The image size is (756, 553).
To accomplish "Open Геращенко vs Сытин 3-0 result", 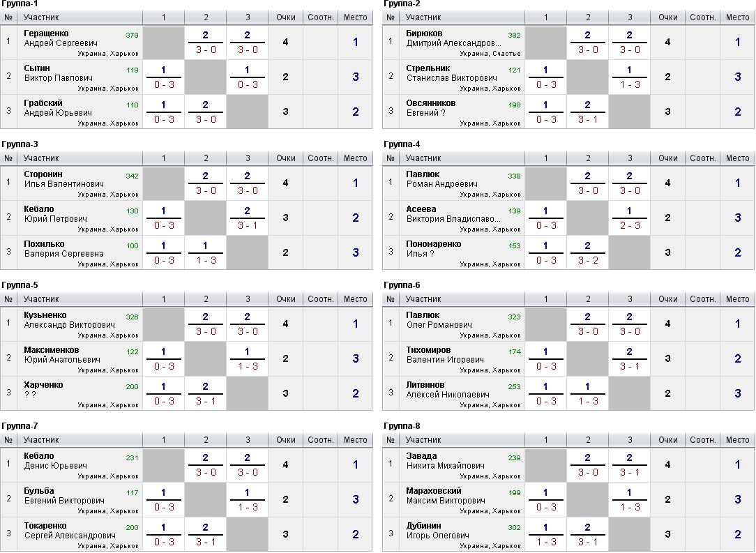I will tap(206, 50).
